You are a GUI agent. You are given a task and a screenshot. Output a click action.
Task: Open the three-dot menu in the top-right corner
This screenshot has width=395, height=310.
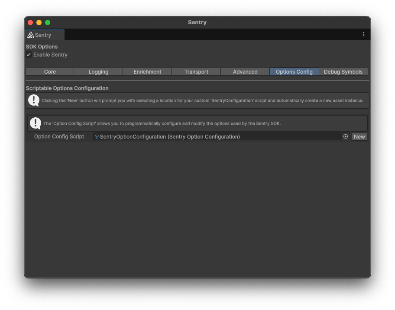tap(364, 34)
